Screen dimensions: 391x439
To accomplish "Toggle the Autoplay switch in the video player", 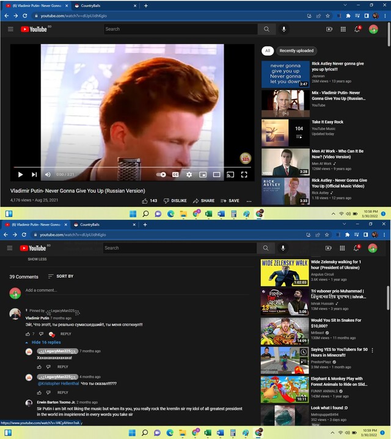I will [161, 175].
